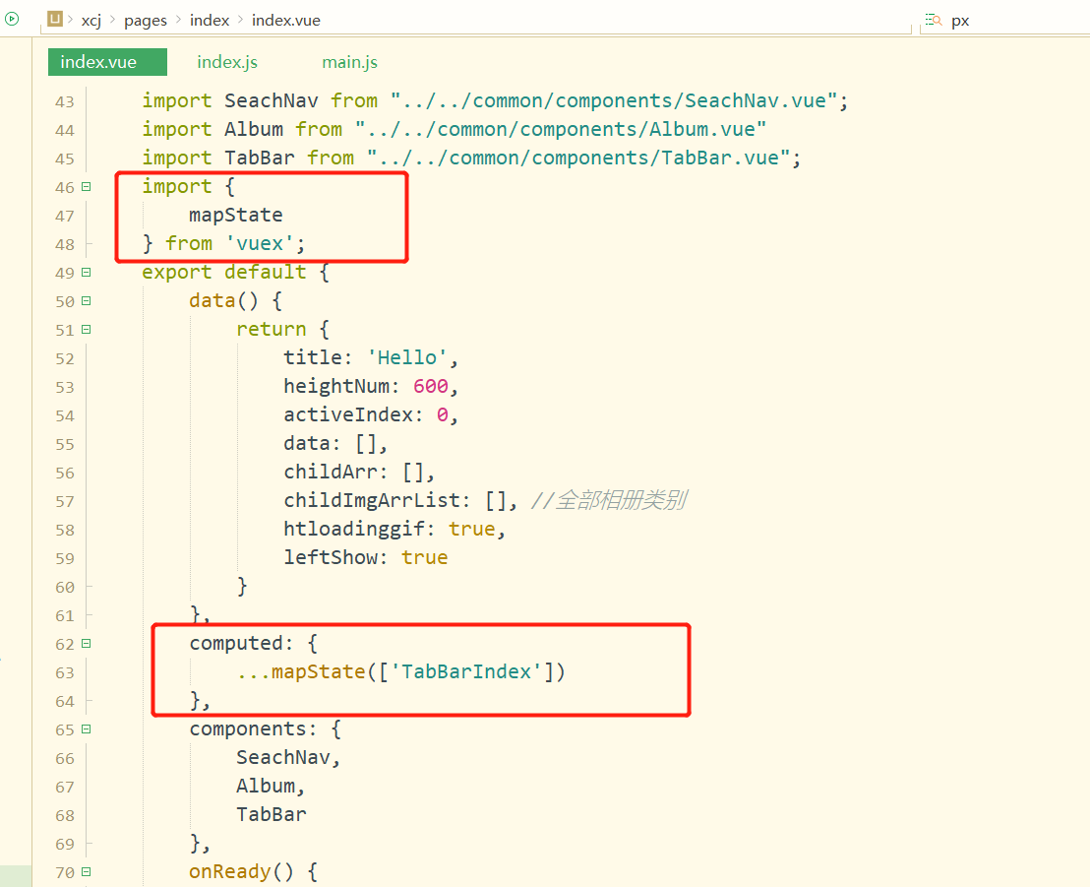Collapse the data() fold at line 50
This screenshot has width=1090, height=887.
point(87,300)
